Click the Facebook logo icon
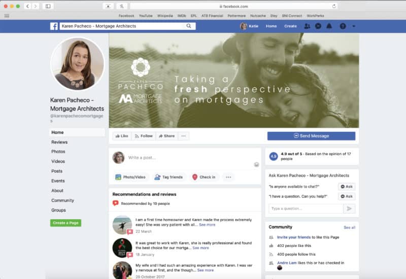This screenshot has height=279, width=406. click(x=54, y=26)
